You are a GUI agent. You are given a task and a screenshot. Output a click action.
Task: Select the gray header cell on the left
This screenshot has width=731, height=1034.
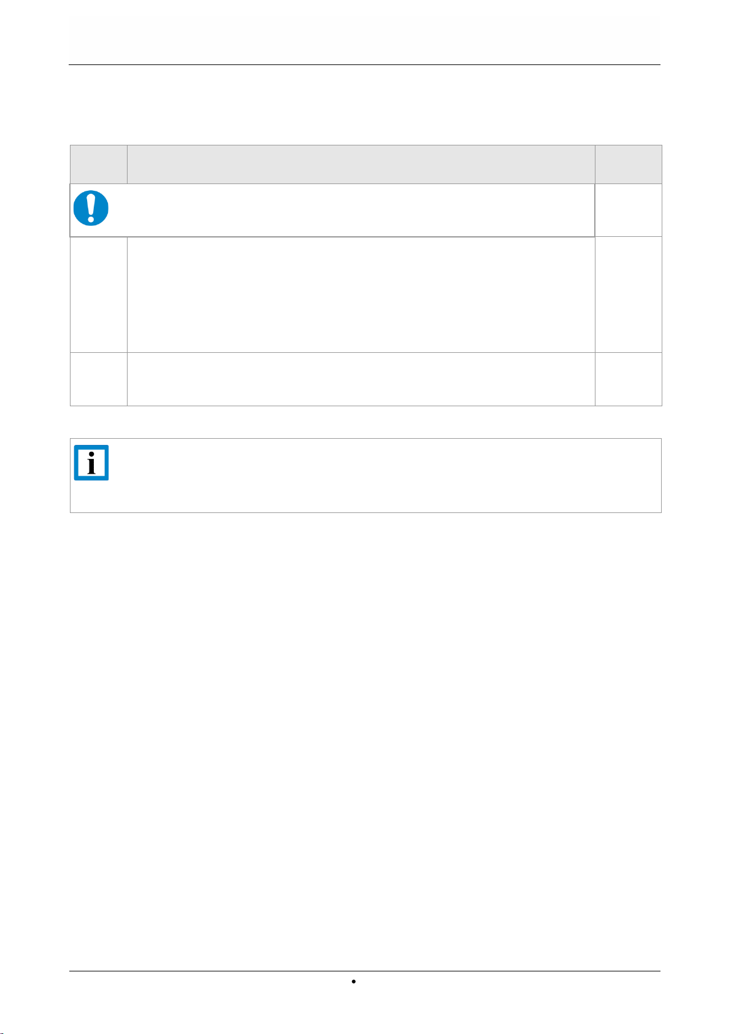(x=98, y=164)
